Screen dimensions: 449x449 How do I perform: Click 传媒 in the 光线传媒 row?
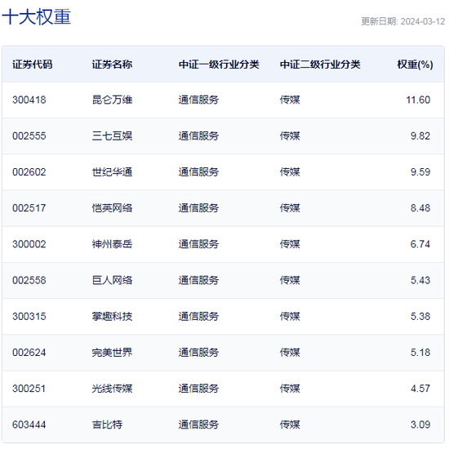coord(290,389)
